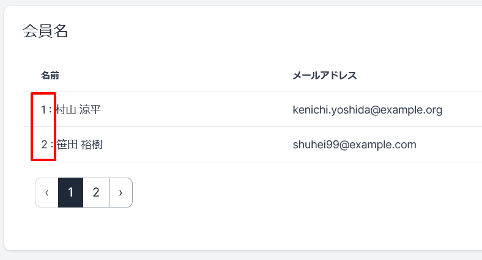Click the given name 涼平
This screenshot has height=260, width=482.
(x=90, y=109)
